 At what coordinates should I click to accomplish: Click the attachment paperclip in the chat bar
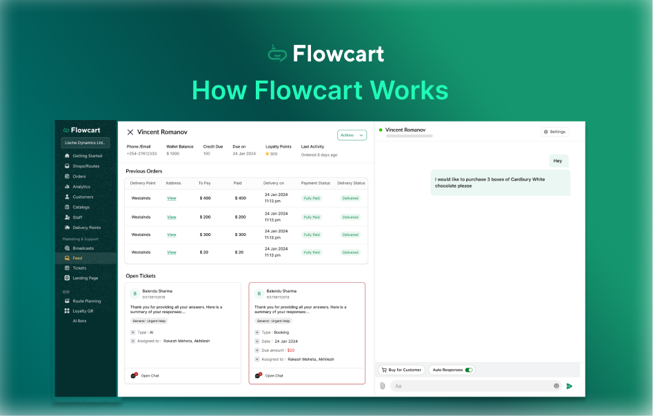pyautogui.click(x=382, y=385)
